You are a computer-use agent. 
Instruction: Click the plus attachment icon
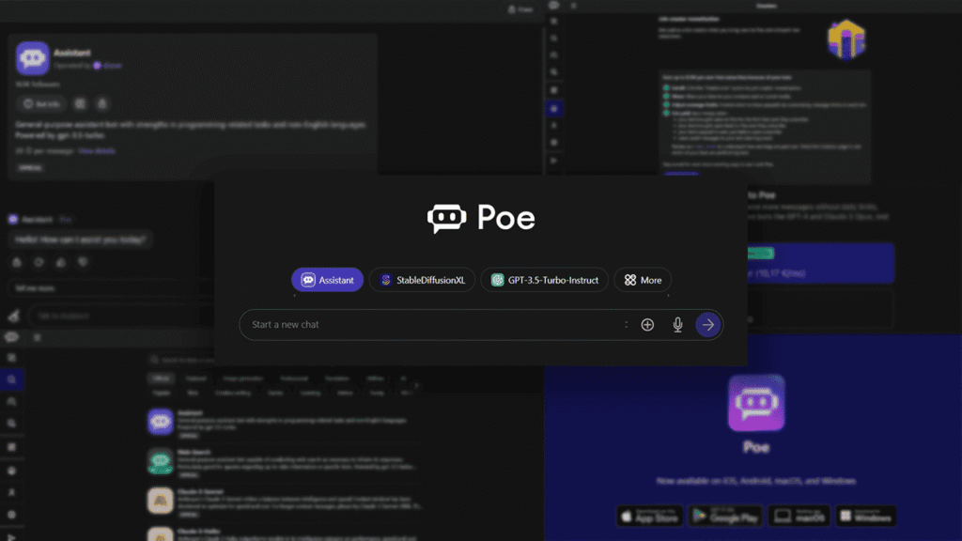647,324
